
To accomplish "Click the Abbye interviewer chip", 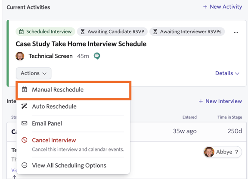I will coord(223,152).
